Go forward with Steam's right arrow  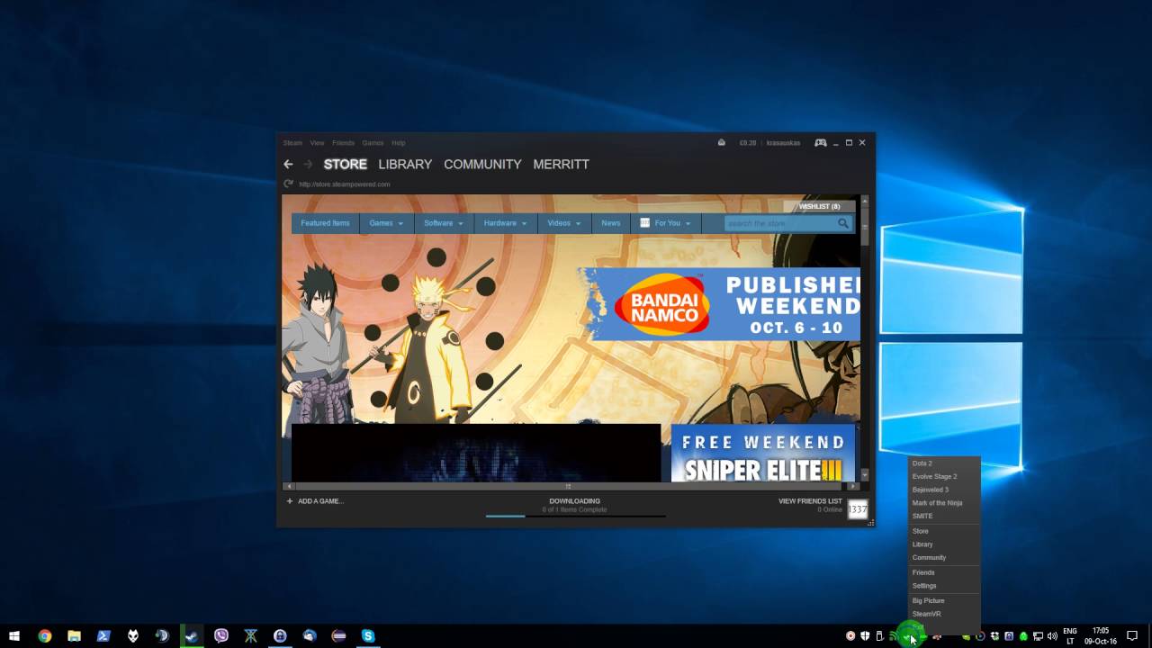click(308, 164)
